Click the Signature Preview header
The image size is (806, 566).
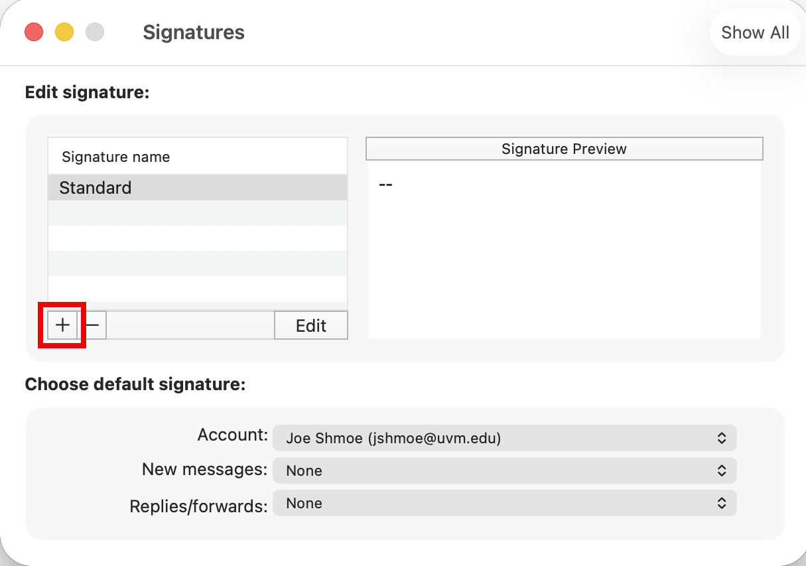point(564,149)
